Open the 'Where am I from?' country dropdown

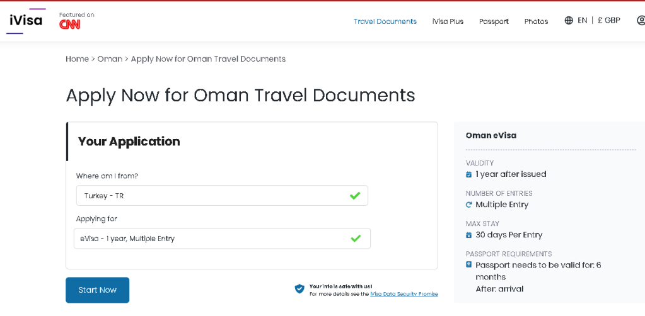pyautogui.click(x=222, y=196)
